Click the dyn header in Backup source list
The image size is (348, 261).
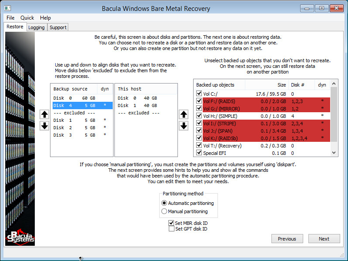point(105,89)
